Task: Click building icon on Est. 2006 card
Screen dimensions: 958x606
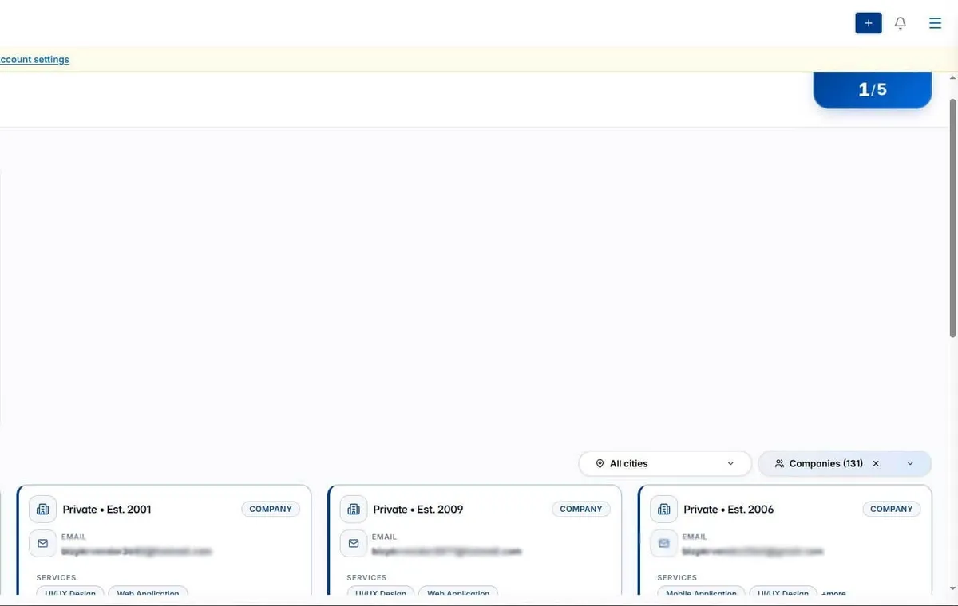Action: tap(664, 509)
